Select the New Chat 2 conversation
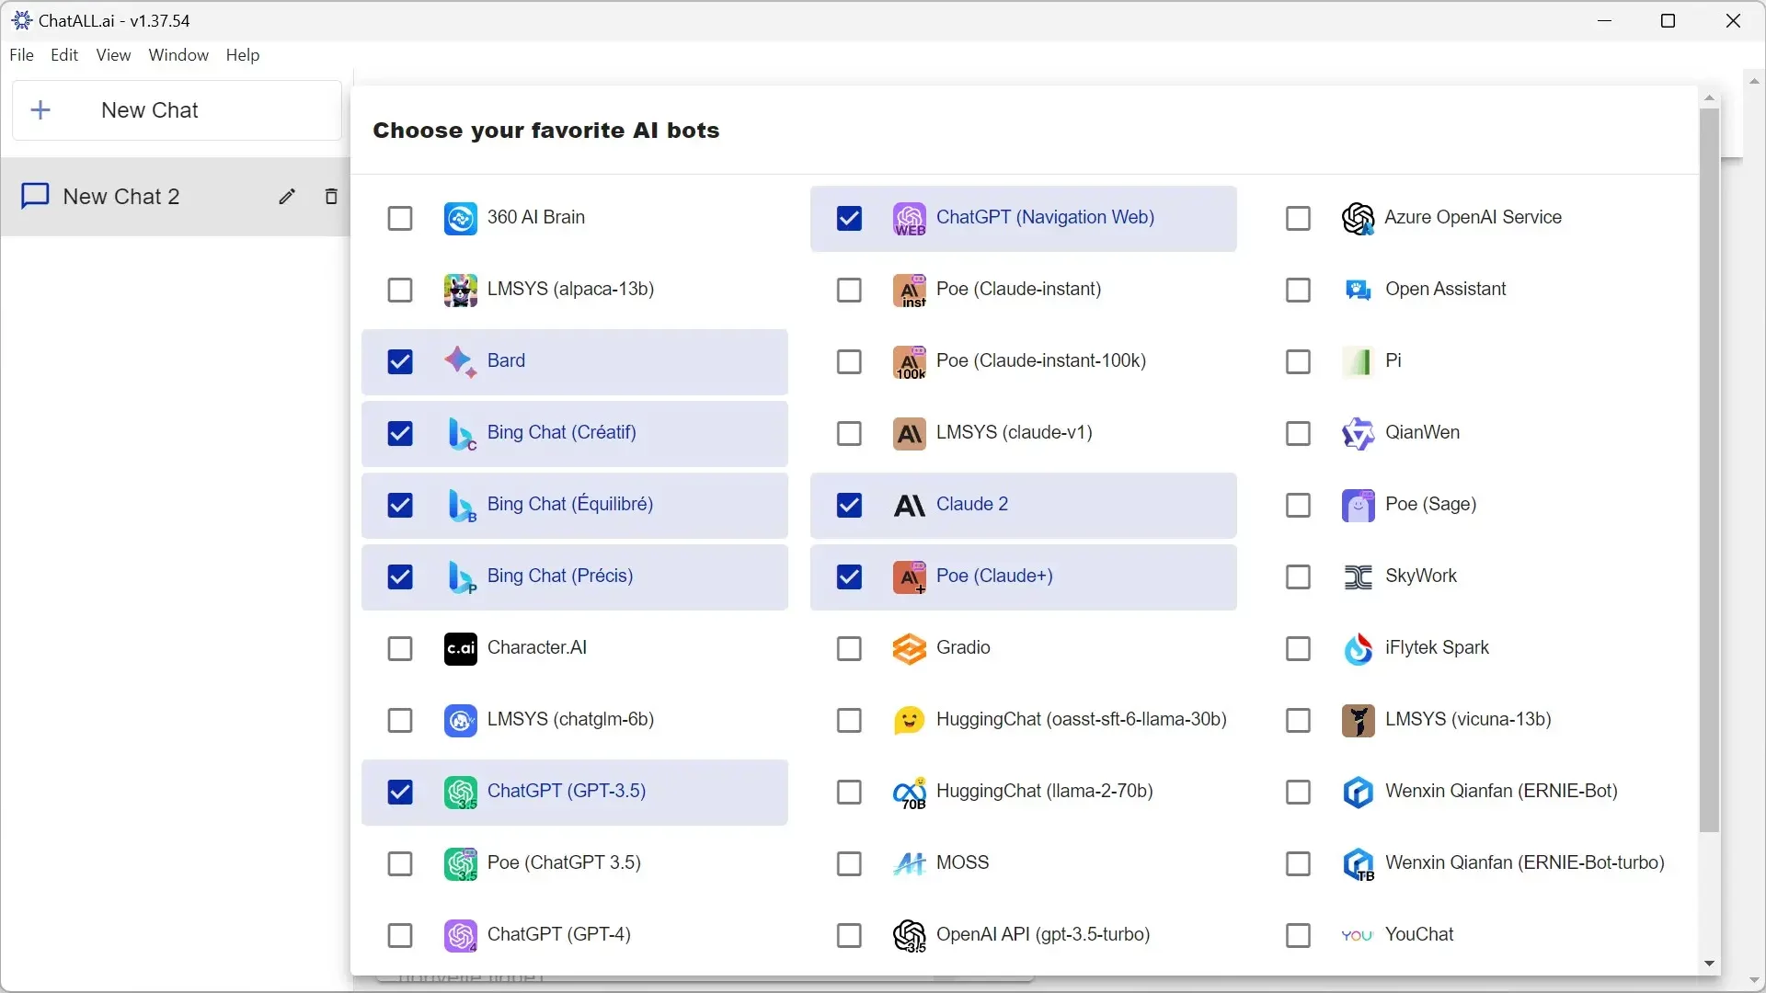 tap(175, 197)
